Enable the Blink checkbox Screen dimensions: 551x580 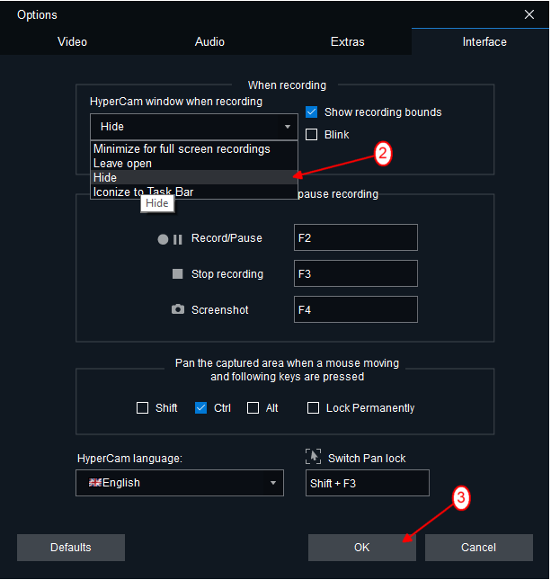pyautogui.click(x=311, y=135)
